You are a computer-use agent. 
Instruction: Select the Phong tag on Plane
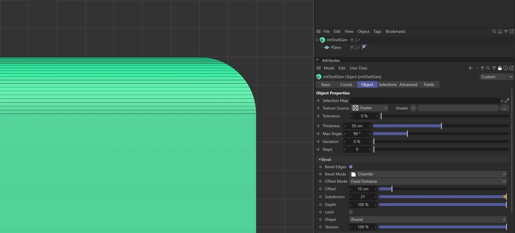point(364,47)
